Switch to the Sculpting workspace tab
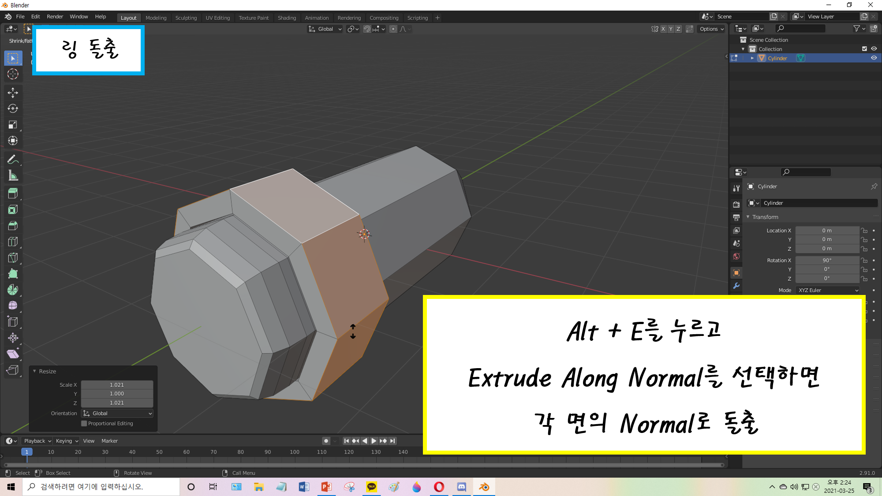 click(186, 18)
